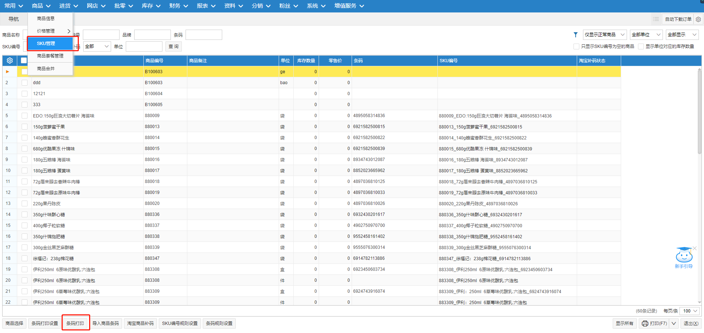Click product name 680g优酪果冻 什锦味
This screenshot has height=333, width=704.
pyautogui.click(x=54, y=149)
